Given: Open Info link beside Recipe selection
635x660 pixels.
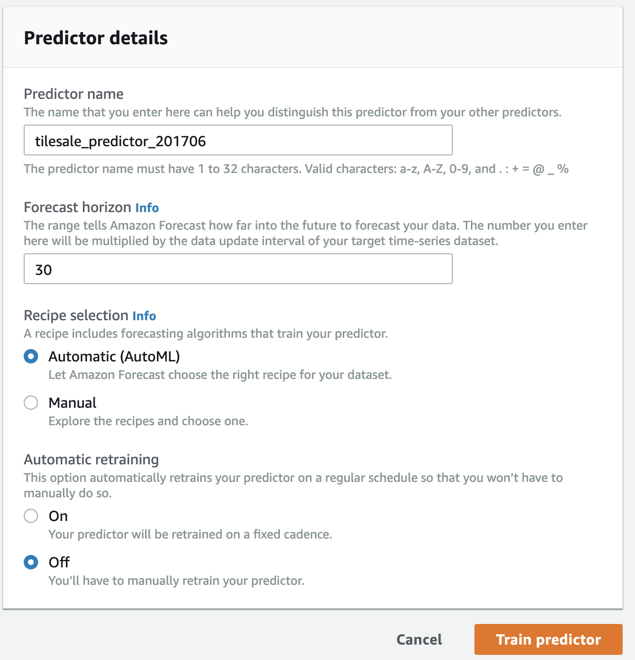Looking at the screenshot, I should (x=144, y=316).
